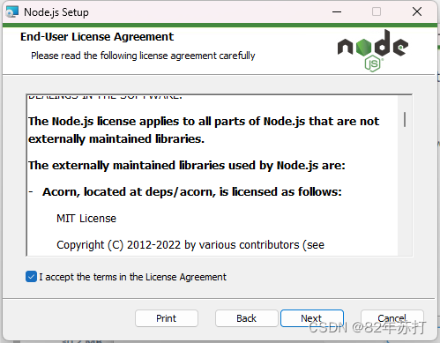This screenshot has width=440, height=343.
Task: Click the installer icon in the title bar
Action: coord(12,11)
